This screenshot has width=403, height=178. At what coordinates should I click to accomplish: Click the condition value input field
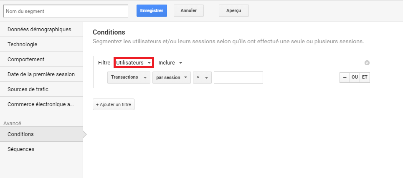238,77
